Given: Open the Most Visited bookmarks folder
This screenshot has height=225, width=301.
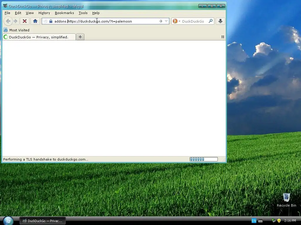Looking at the screenshot, I should click(x=17, y=30).
